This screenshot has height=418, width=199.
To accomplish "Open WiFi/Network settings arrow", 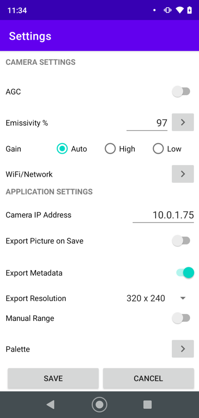I will click(183, 174).
